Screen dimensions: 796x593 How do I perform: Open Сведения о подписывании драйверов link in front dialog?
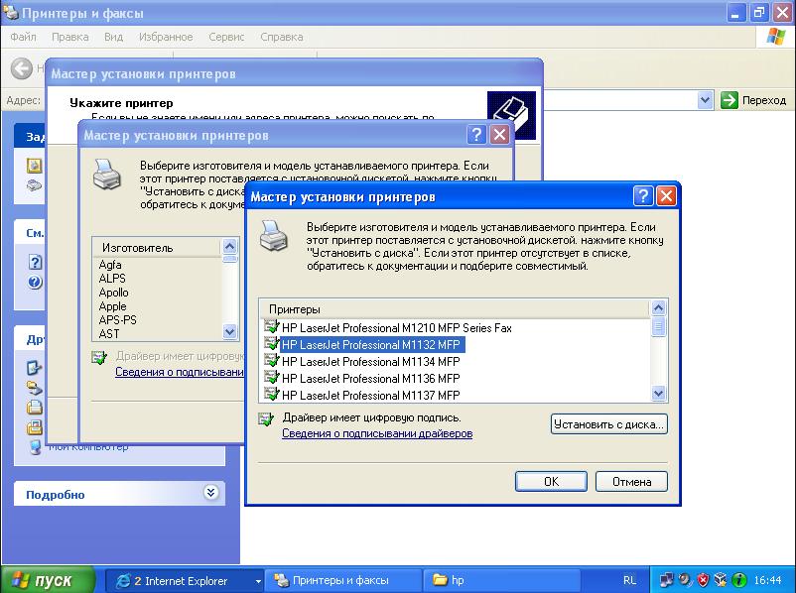[x=377, y=433]
